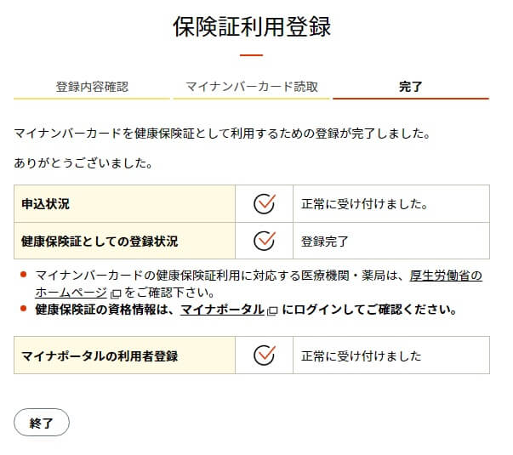Click 正常に受け付けました。 status in 申込状況 row
513x455 pixels.
(x=364, y=204)
